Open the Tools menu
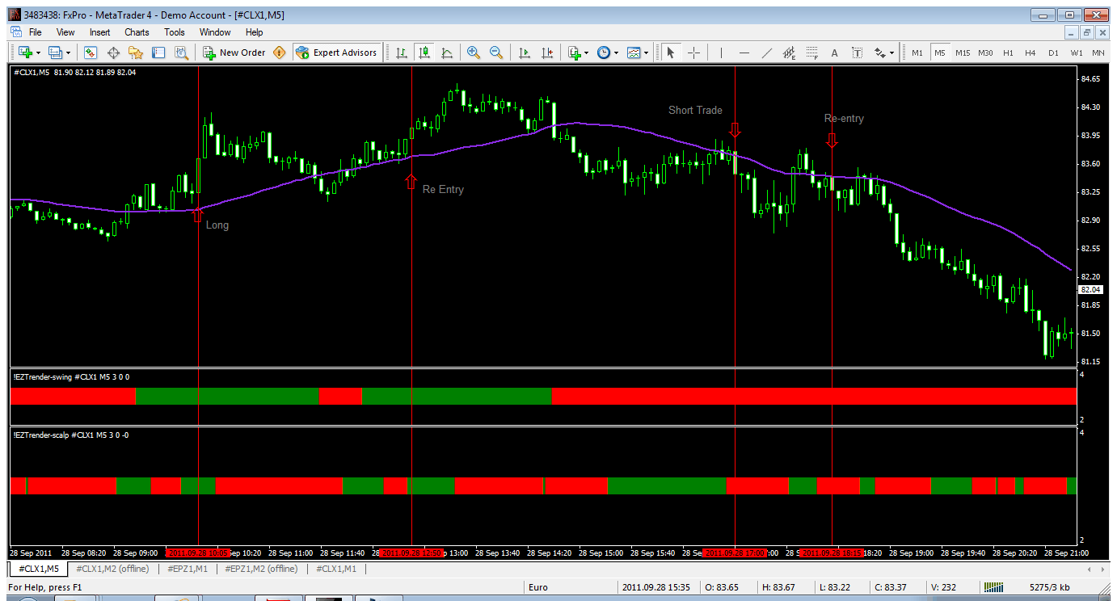 click(x=175, y=32)
